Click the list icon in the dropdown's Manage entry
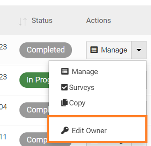151x146 pixels. (65, 71)
